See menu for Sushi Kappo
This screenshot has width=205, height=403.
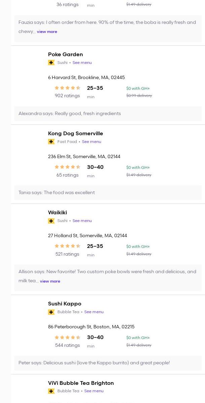tap(94, 312)
